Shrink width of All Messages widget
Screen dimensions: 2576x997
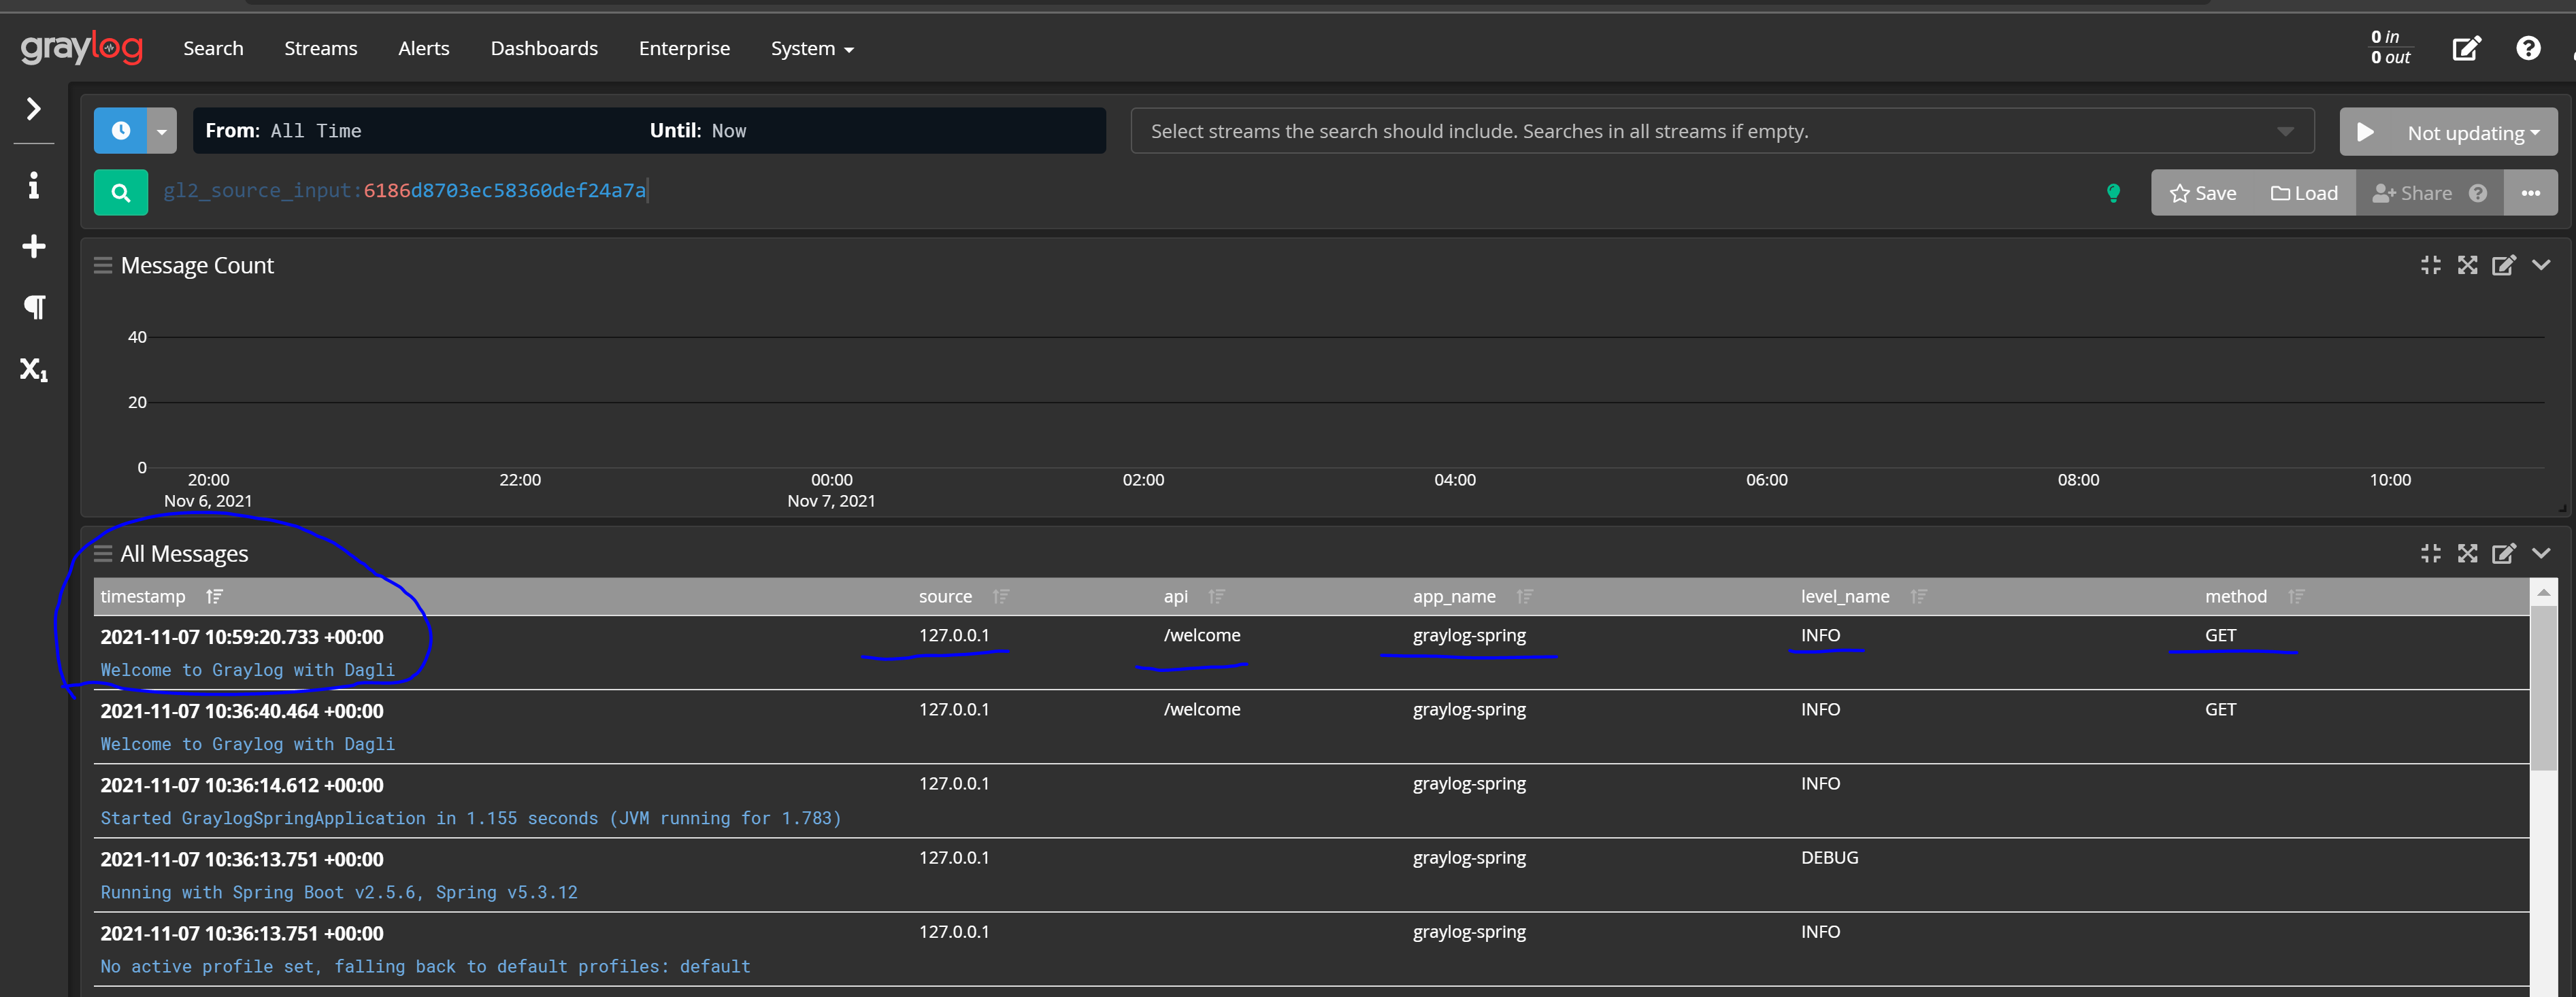click(x=2431, y=553)
